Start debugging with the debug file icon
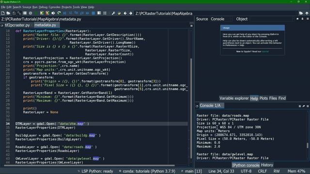The height and width of the screenshot is (174, 310). [65, 13]
